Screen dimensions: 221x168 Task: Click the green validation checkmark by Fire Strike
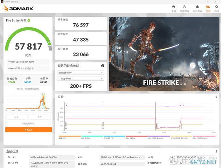click(x=29, y=20)
